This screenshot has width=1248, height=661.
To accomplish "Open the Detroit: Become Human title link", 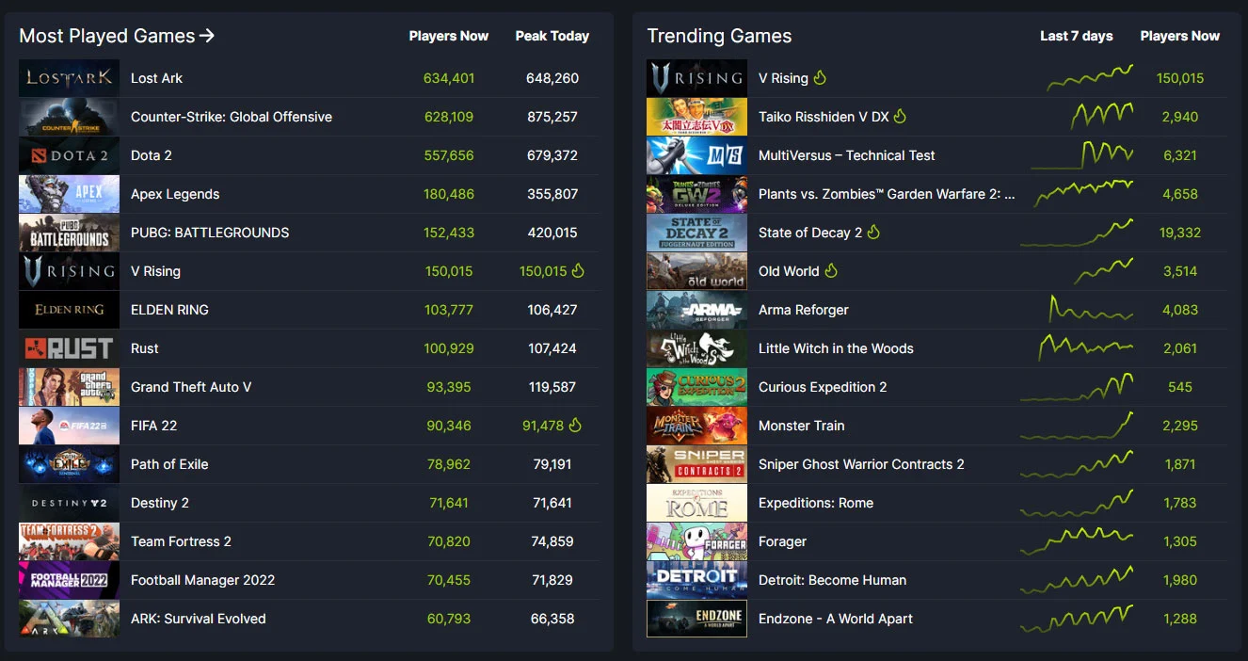I will 833,580.
